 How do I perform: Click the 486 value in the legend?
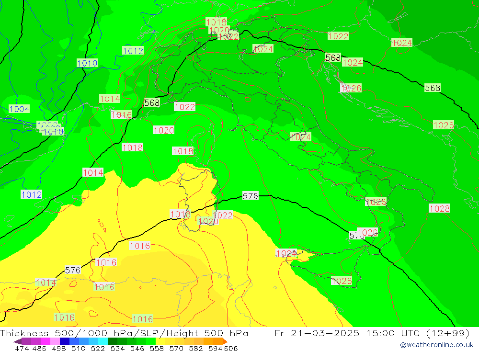(39, 348)
